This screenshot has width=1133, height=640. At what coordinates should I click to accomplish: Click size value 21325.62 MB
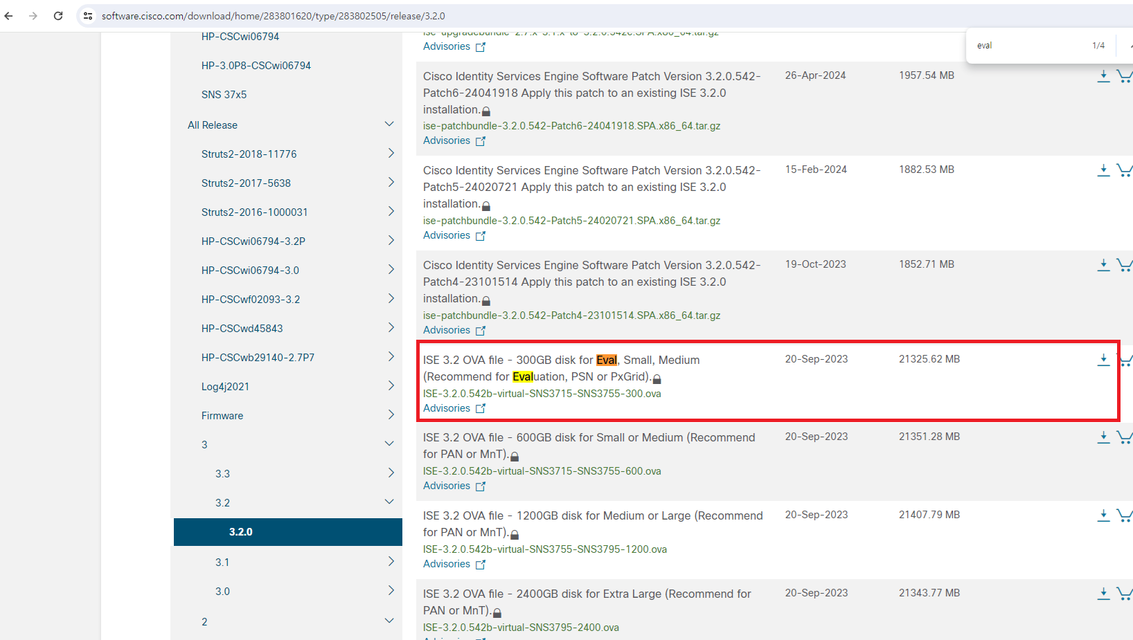[x=929, y=359]
